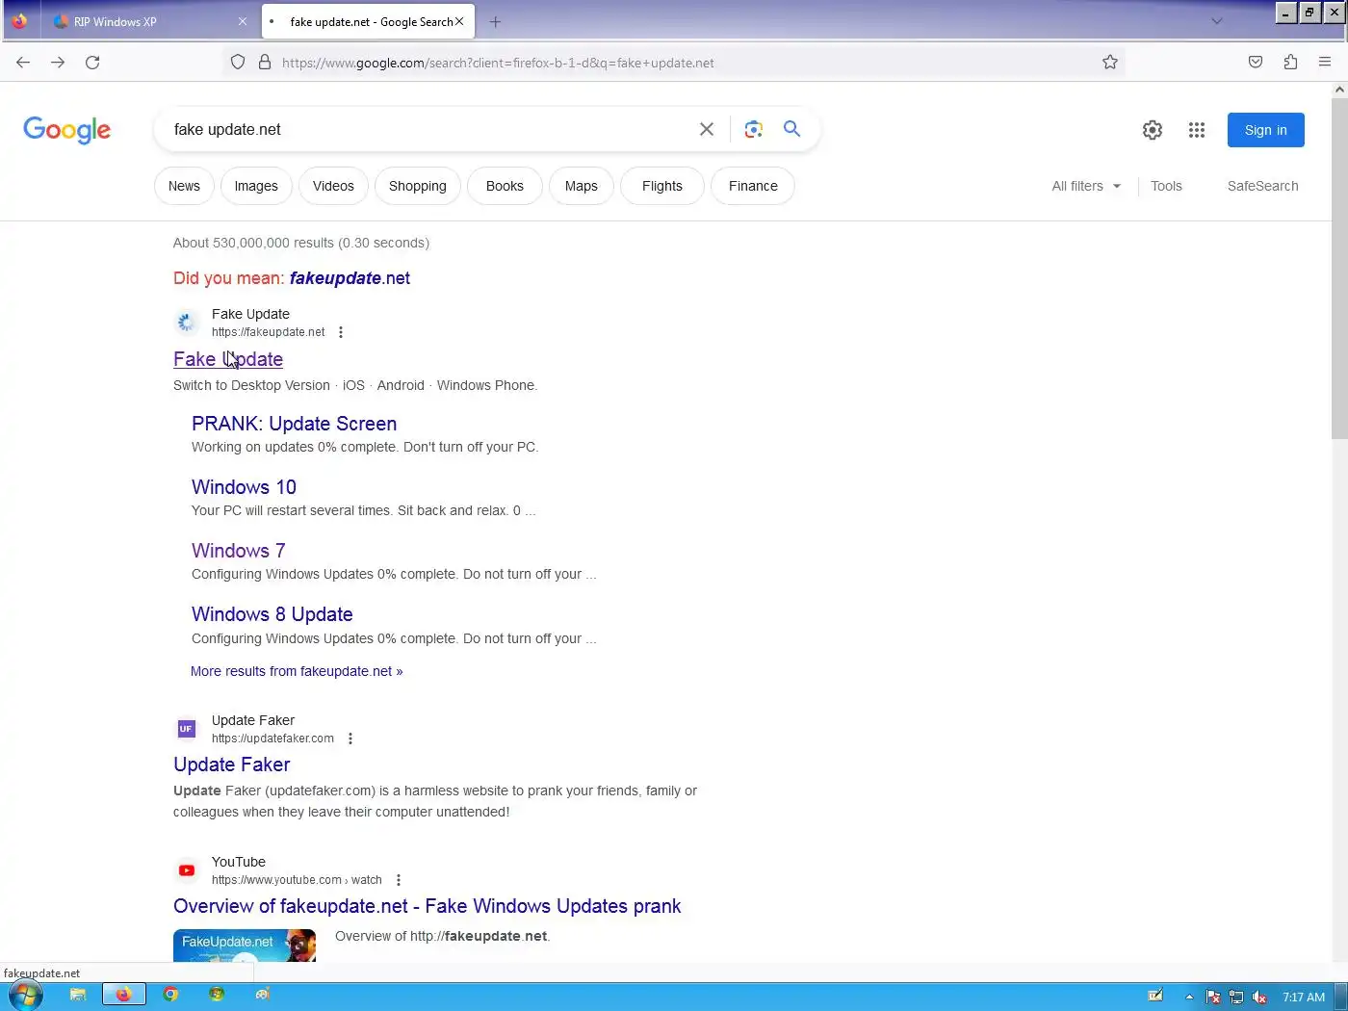The height and width of the screenshot is (1011, 1348).
Task: Open the Windows 7 sitelink
Action: point(238,551)
